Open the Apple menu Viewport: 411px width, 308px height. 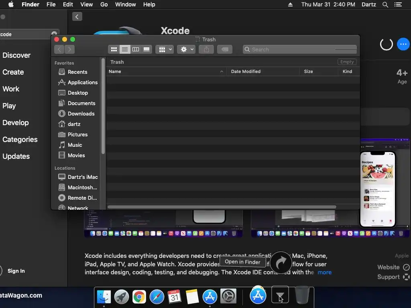point(11,4)
